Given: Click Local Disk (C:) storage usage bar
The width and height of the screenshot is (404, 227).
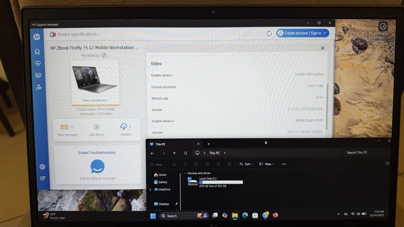Looking at the screenshot, I should pos(221,182).
